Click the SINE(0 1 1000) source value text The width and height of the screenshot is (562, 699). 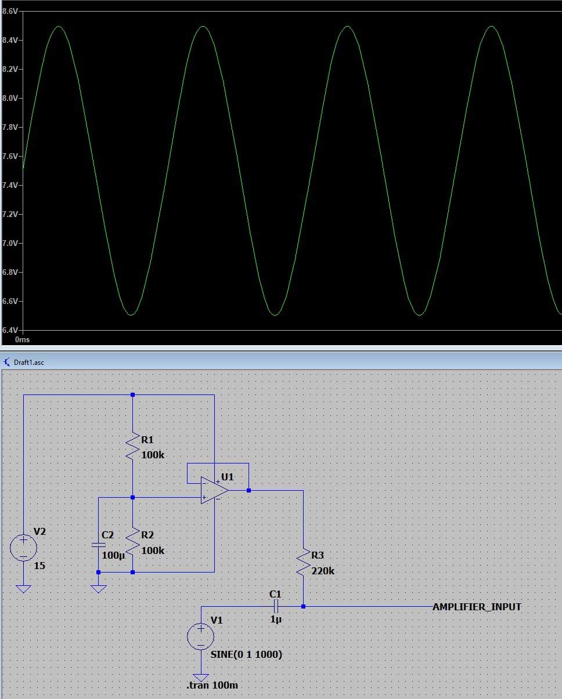pos(247,654)
